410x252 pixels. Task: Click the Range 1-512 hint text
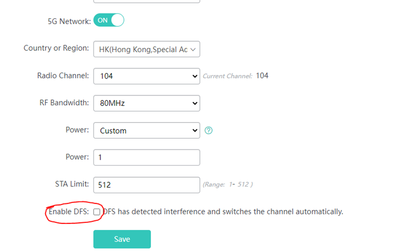pyautogui.click(x=228, y=184)
